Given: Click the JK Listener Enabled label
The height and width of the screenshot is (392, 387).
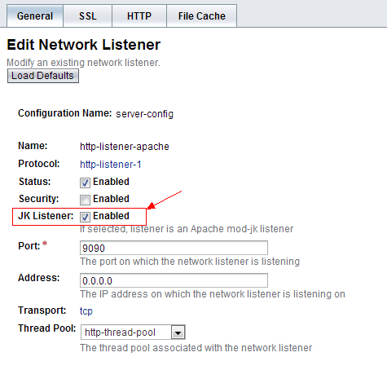Looking at the screenshot, I should 111,216.
